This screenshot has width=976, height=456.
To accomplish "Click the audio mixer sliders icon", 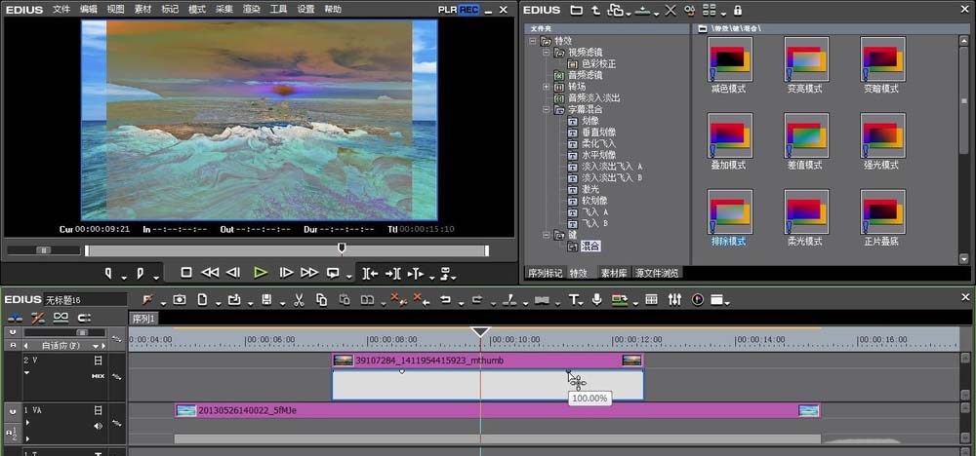I will pos(674,300).
